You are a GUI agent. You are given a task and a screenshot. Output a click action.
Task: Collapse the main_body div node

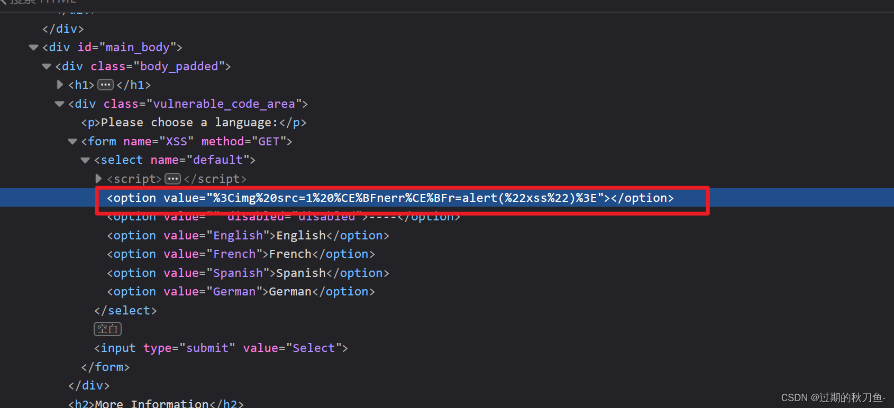[33, 48]
